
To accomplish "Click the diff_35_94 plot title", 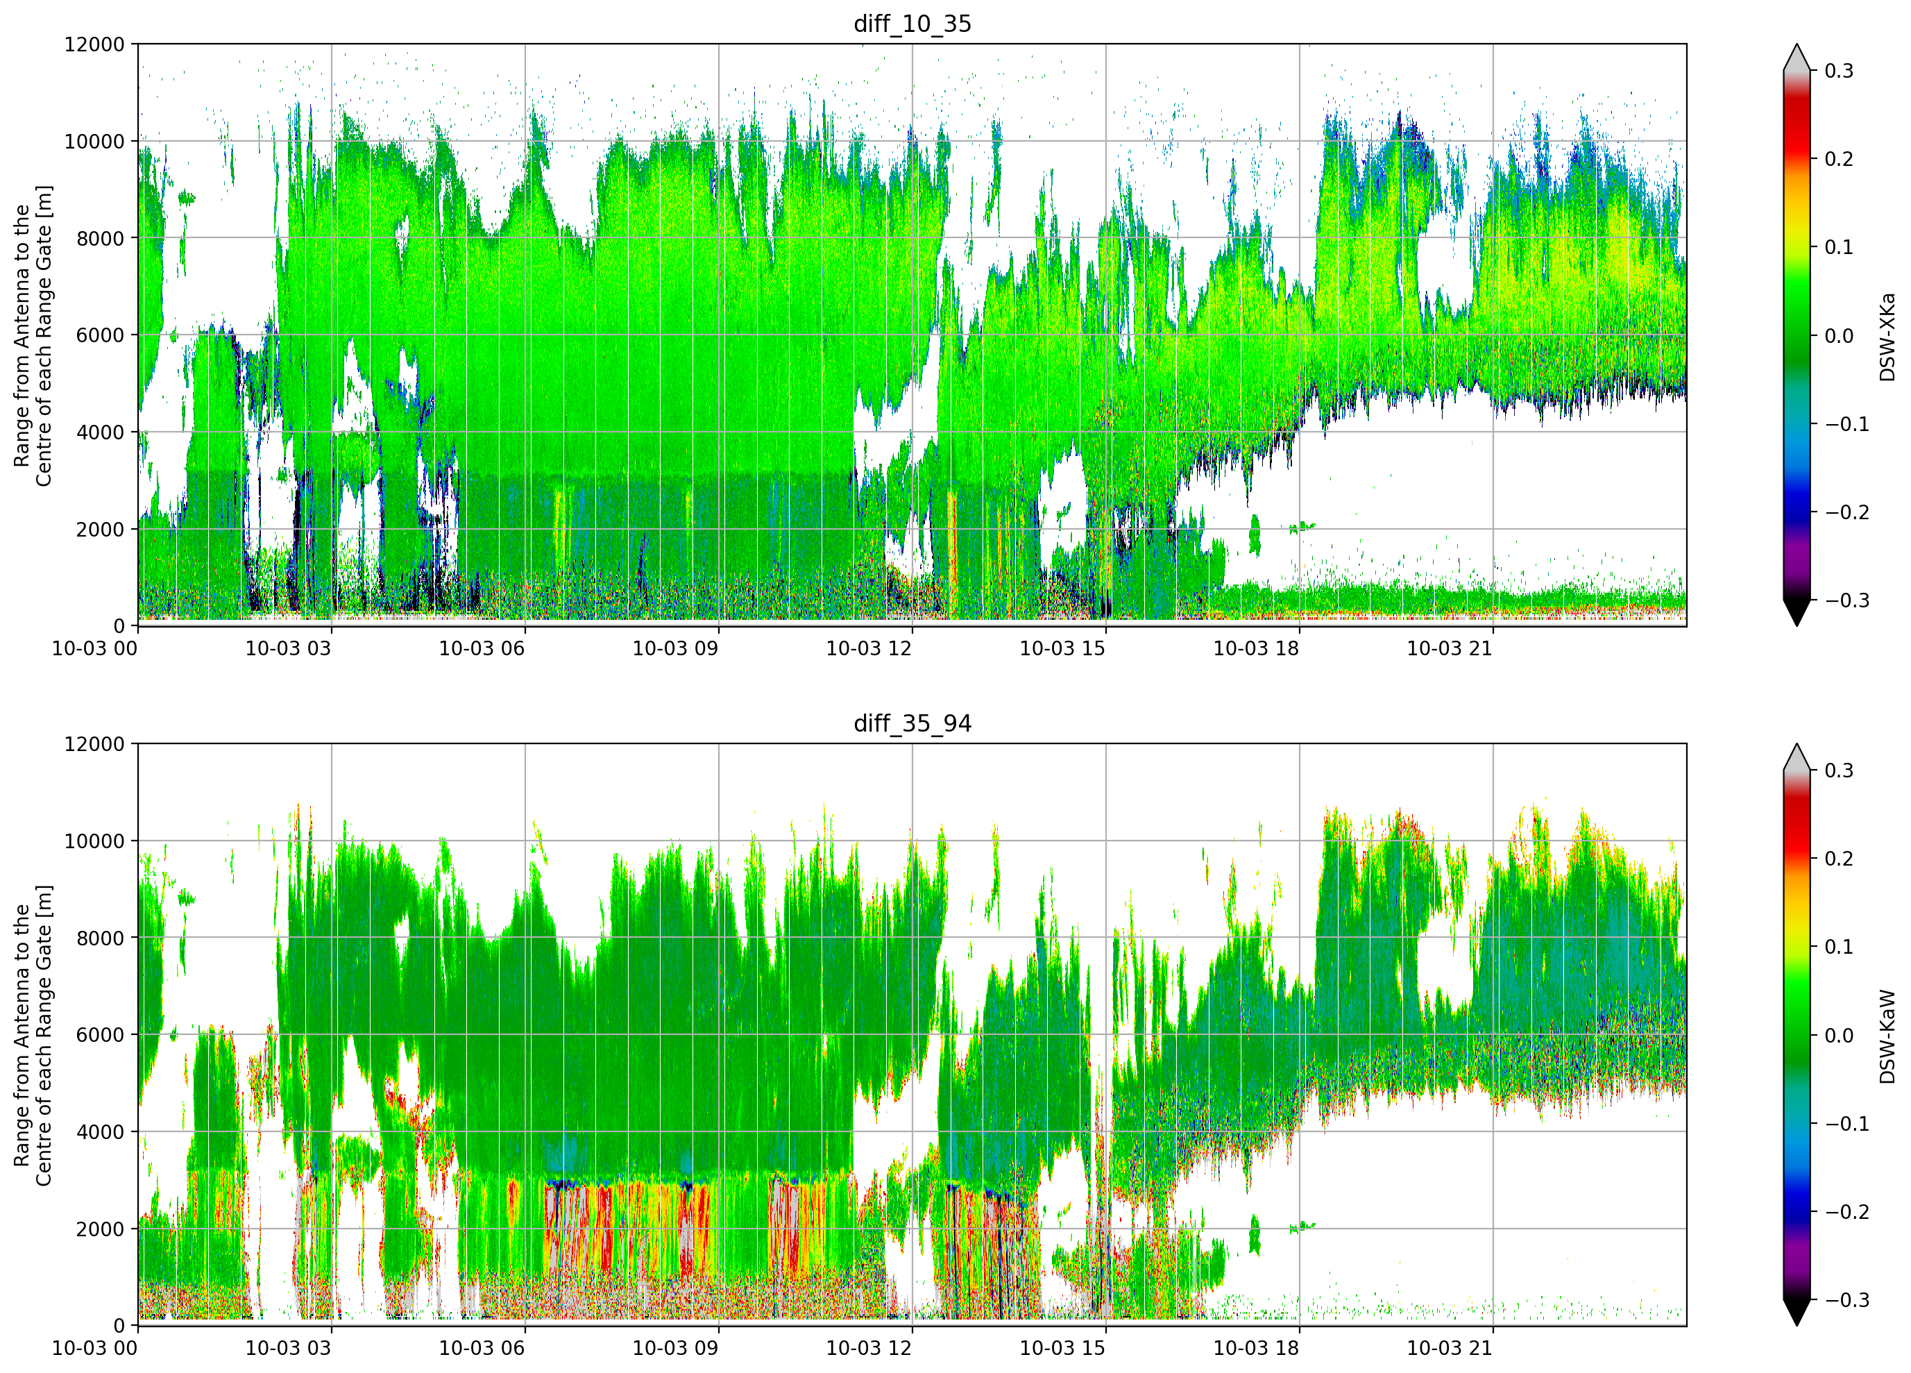I will pyautogui.click(x=912, y=723).
